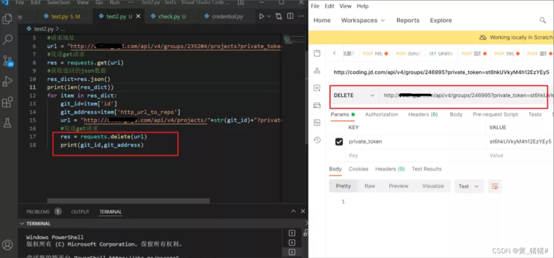
Task: Open Postman Environments sidebar icon
Action: pos(317,88)
